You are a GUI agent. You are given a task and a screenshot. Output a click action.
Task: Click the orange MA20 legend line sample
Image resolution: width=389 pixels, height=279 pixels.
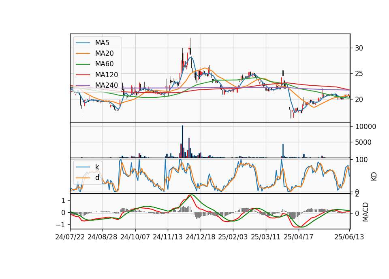pyautogui.click(x=83, y=53)
